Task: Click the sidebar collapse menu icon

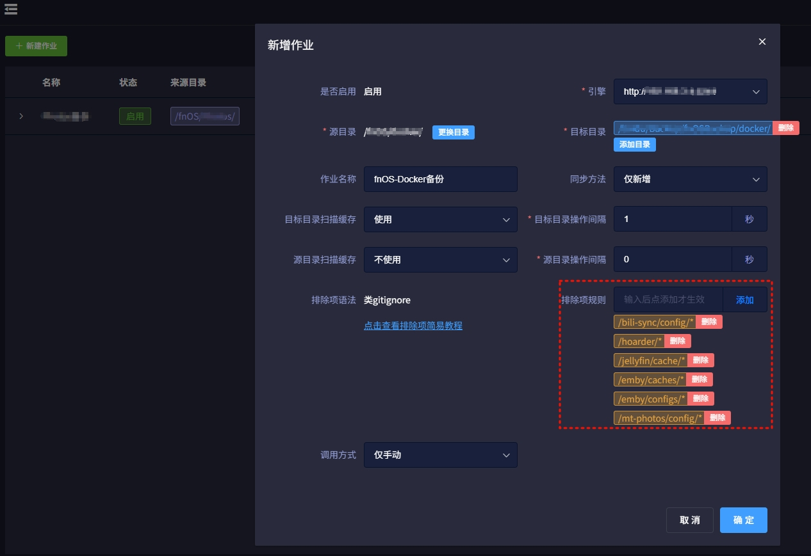Action: [10, 9]
